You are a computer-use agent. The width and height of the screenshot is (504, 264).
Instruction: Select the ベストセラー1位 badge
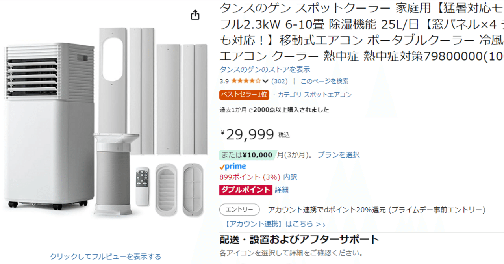pos(244,95)
